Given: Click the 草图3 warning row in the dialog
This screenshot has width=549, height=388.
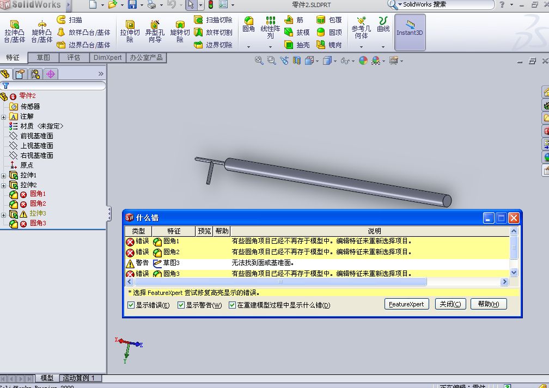Looking at the screenshot, I should 317,263.
